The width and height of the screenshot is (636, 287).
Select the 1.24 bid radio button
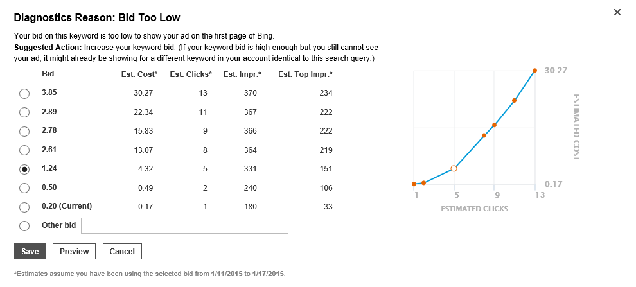(24, 170)
